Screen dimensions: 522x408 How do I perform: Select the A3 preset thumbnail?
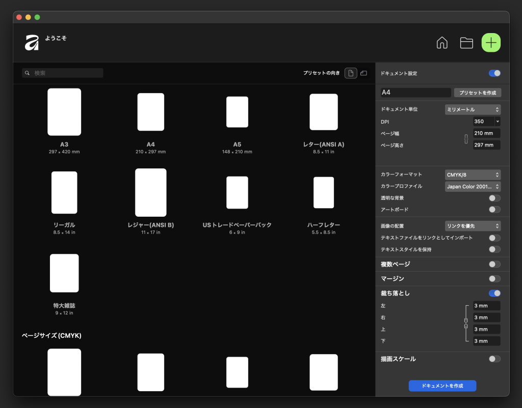(x=64, y=112)
